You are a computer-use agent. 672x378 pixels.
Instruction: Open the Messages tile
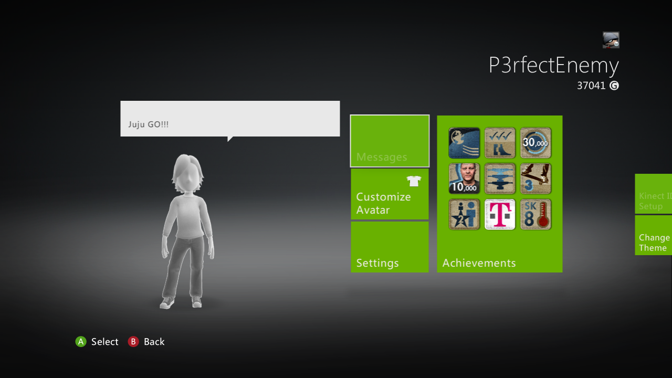point(390,141)
